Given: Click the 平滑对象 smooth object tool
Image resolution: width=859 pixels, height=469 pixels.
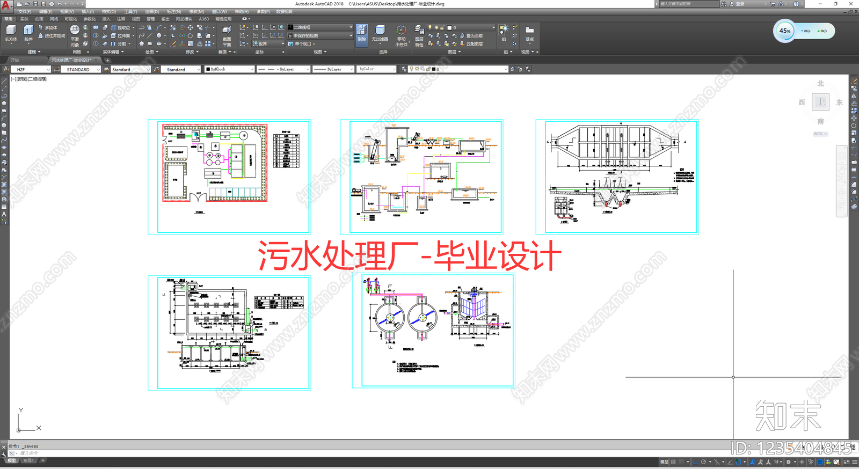Looking at the screenshot, I should pyautogui.click(x=75, y=35).
